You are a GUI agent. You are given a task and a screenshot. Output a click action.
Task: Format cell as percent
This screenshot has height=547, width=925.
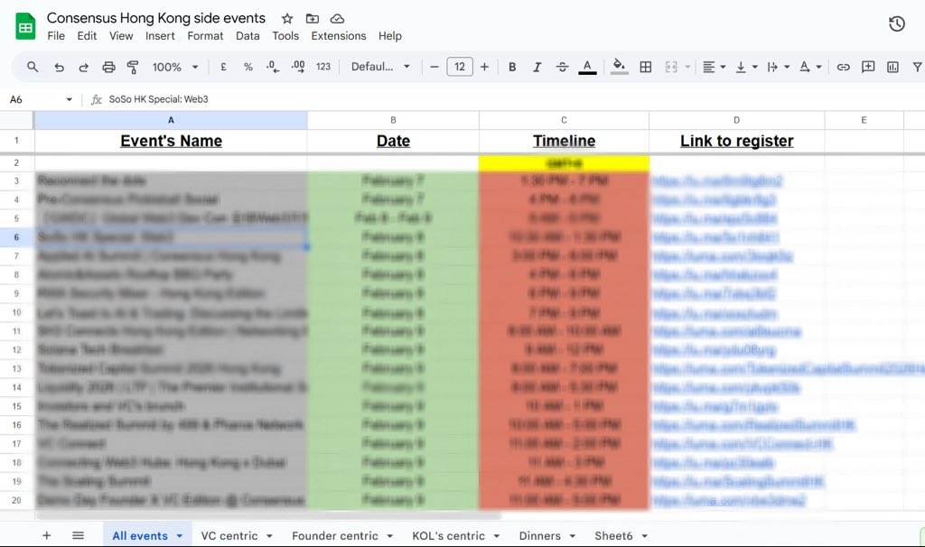[x=248, y=67]
